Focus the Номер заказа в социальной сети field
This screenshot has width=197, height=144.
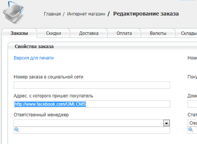coord(92,85)
